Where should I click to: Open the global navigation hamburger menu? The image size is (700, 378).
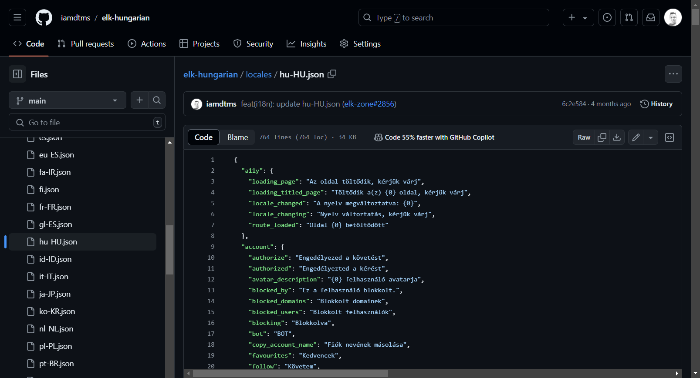point(17,17)
